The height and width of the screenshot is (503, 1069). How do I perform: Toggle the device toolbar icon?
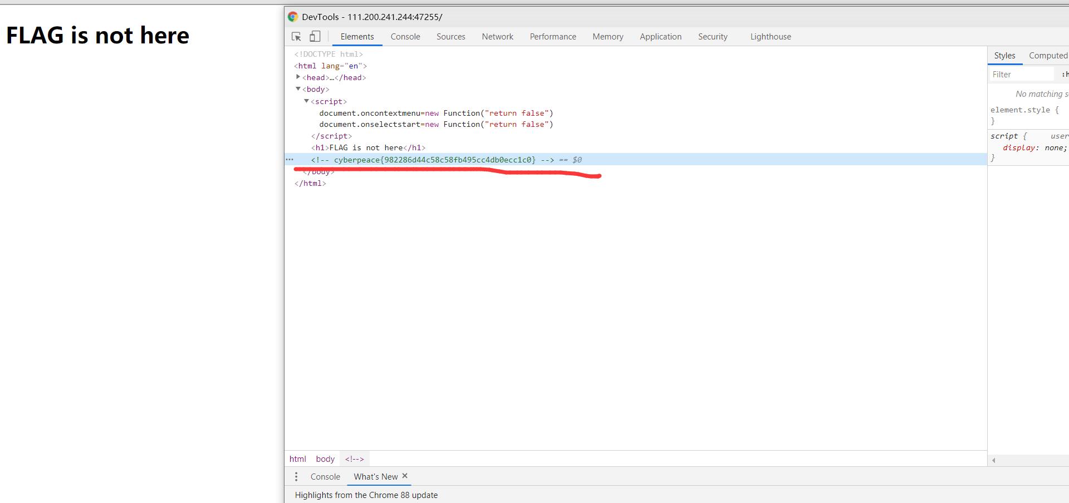[315, 36]
